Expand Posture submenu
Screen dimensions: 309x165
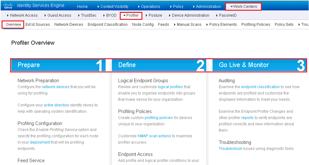154,15
